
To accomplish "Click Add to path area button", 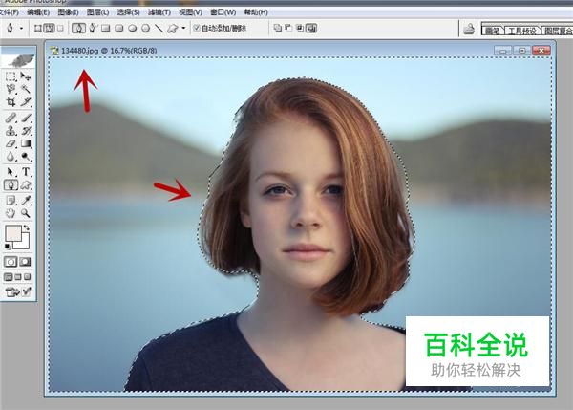I will click(x=278, y=28).
